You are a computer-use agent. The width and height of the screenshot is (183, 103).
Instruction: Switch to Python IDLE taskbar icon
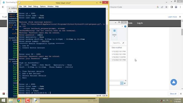pyautogui.click(x=36, y=100)
